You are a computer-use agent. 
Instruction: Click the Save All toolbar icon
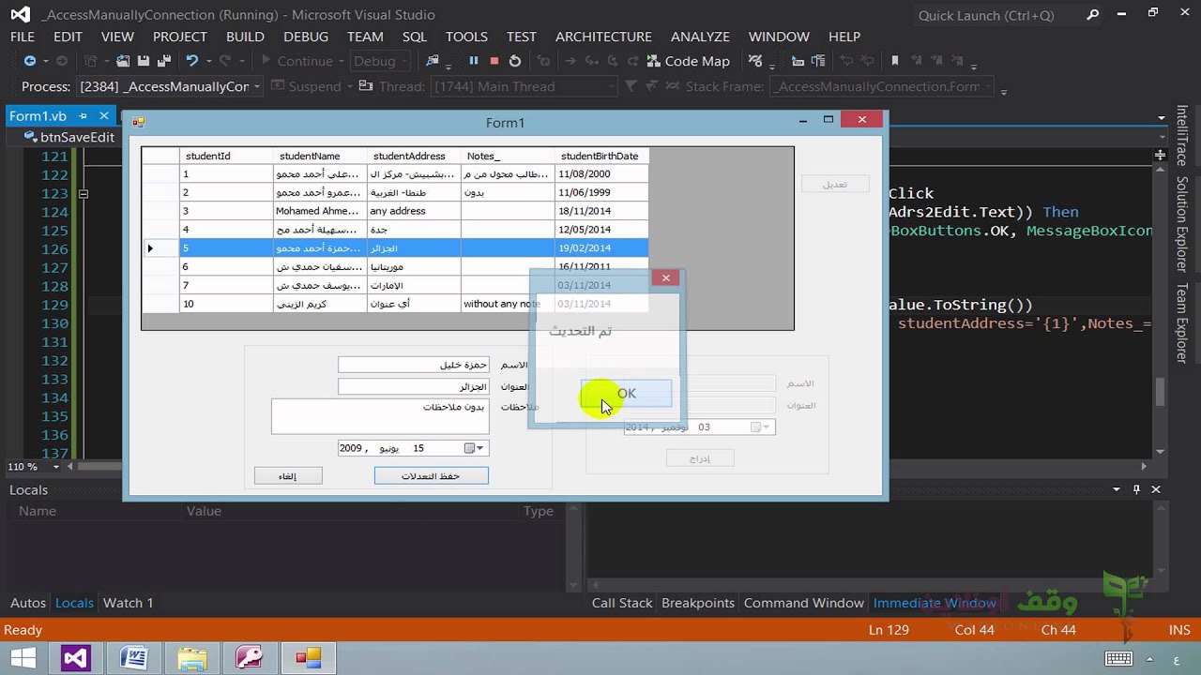point(163,61)
